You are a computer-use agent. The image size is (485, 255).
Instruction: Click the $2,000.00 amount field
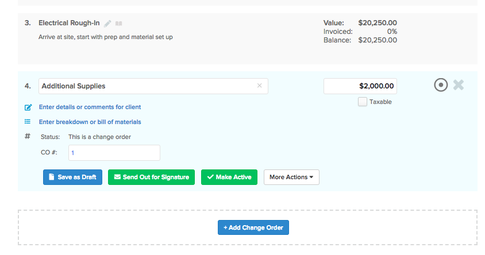(360, 86)
